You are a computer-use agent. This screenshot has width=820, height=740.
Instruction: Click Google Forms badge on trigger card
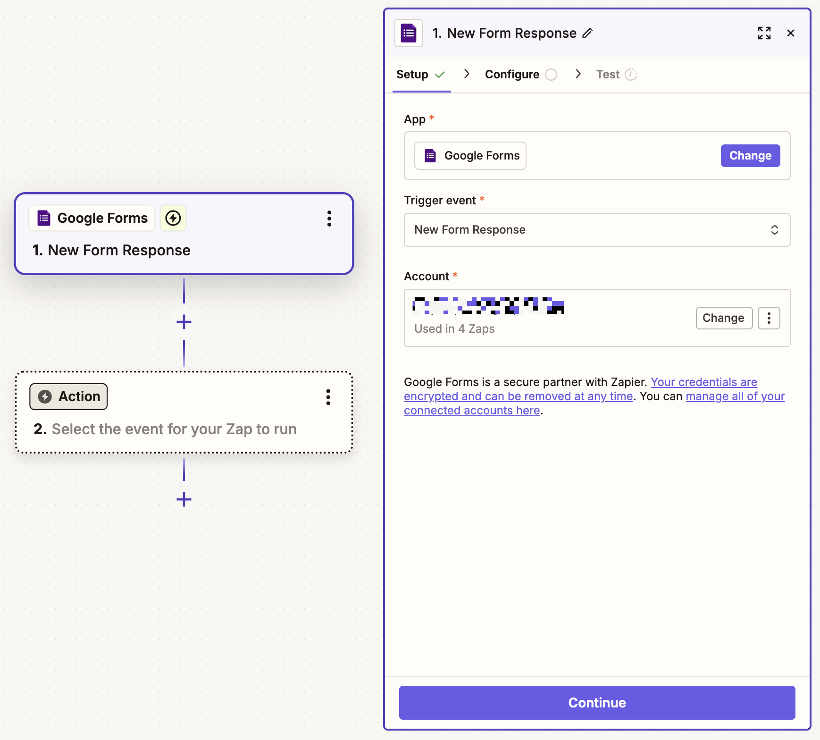click(92, 218)
